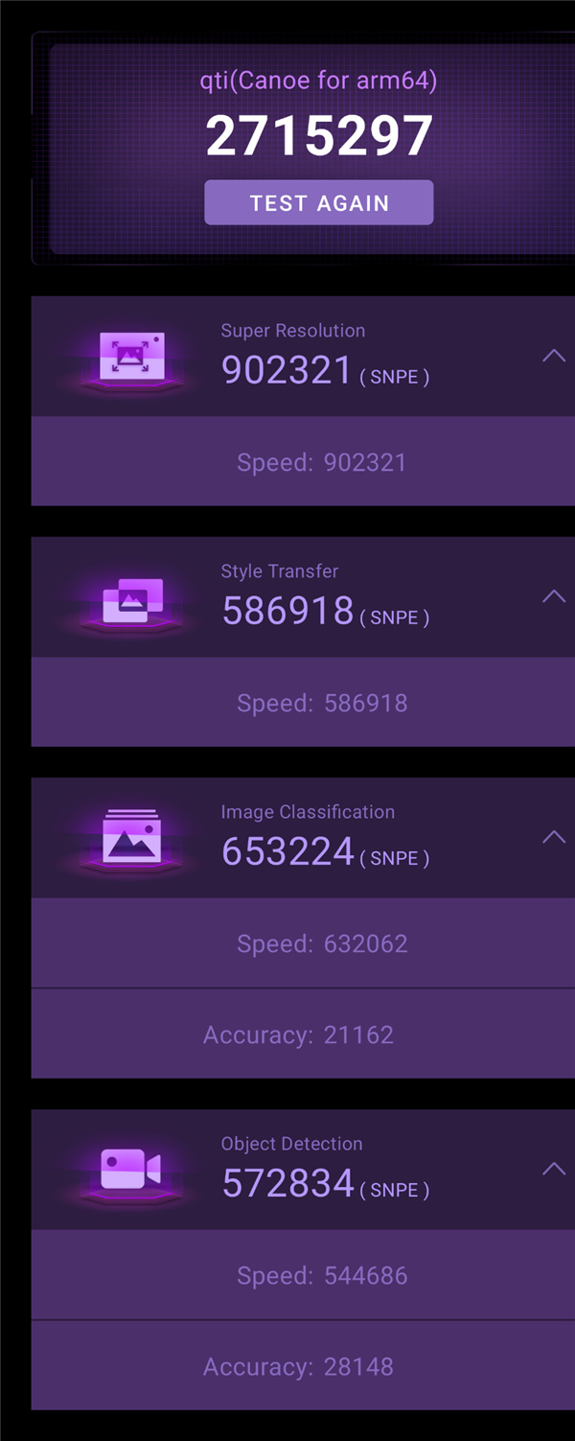Select the Object Detection score 572834
The height and width of the screenshot is (1441, 575).
[287, 1182]
